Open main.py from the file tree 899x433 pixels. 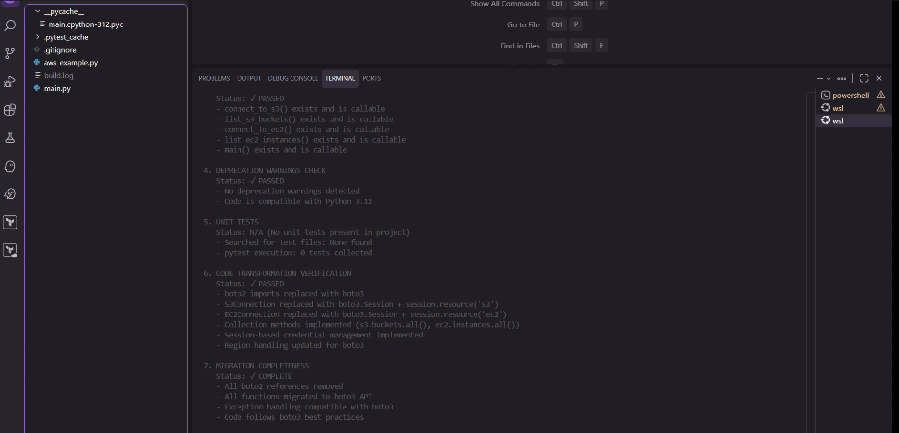pyautogui.click(x=57, y=88)
